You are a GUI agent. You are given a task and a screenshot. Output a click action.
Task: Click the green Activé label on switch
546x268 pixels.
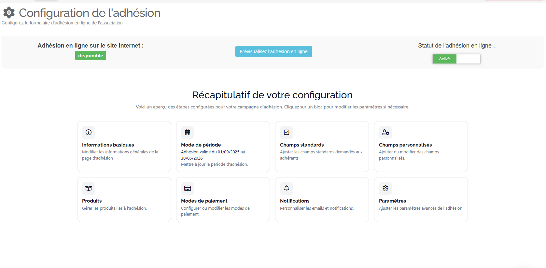[x=444, y=59]
